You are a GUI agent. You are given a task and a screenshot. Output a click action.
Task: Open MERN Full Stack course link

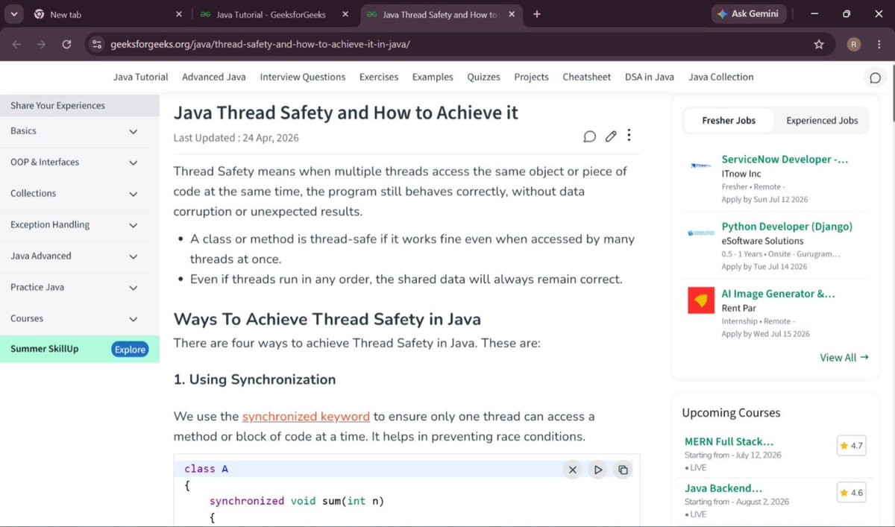[729, 442]
